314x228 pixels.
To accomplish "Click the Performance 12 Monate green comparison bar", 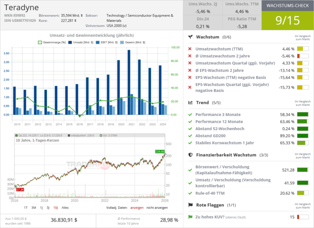I will 303,122.
